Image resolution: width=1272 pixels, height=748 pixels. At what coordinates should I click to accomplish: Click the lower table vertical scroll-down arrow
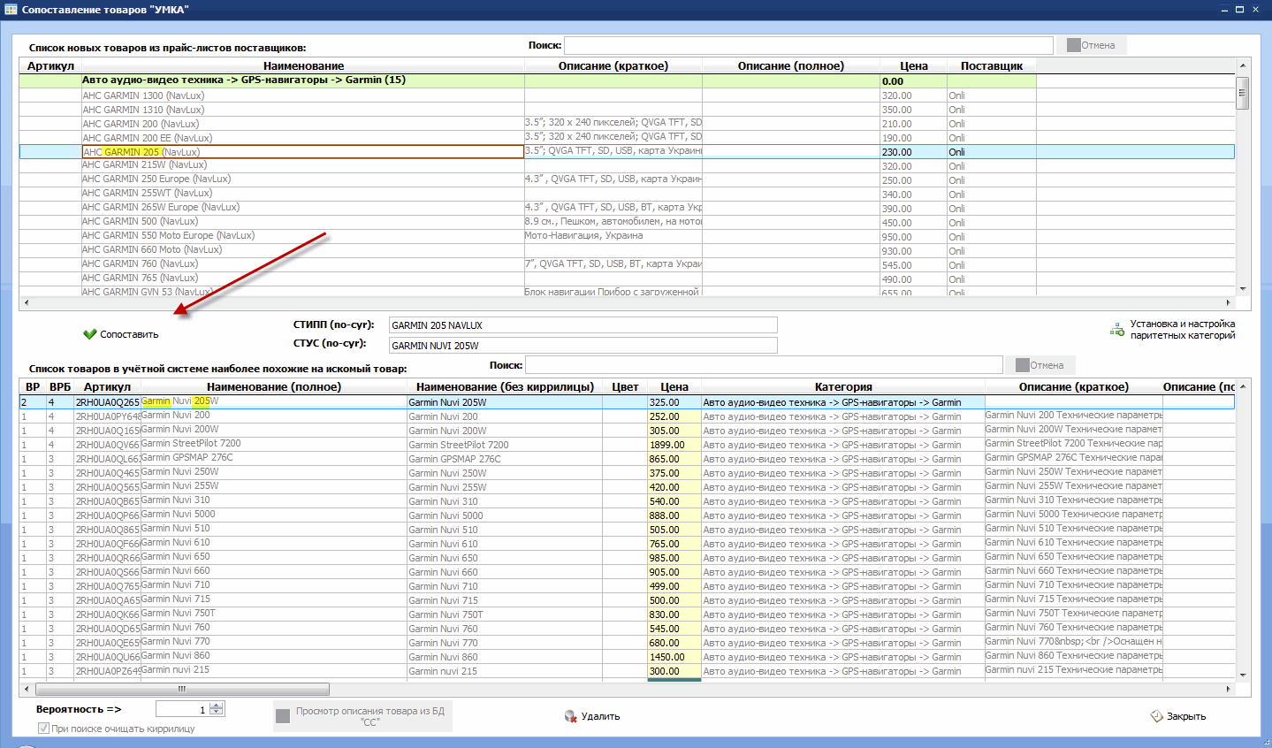click(1243, 675)
